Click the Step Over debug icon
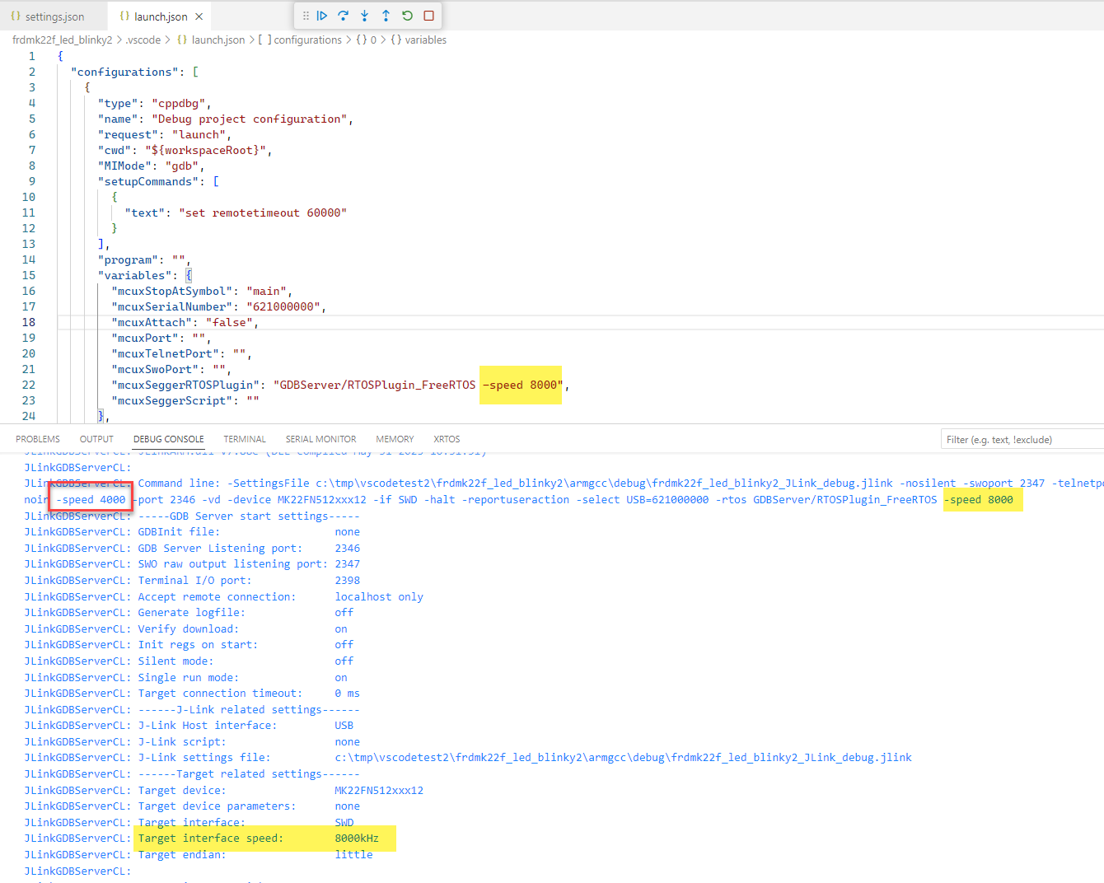 point(344,16)
